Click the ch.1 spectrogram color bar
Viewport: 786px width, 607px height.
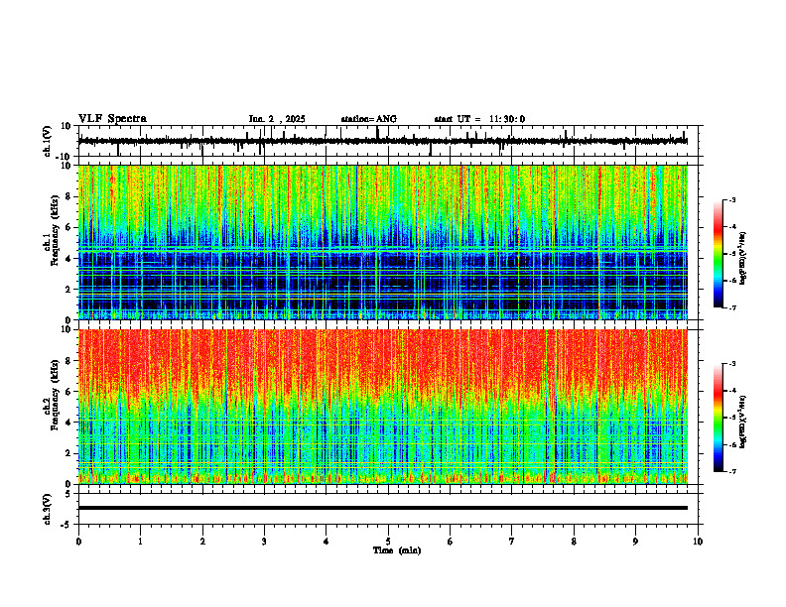coord(718,254)
